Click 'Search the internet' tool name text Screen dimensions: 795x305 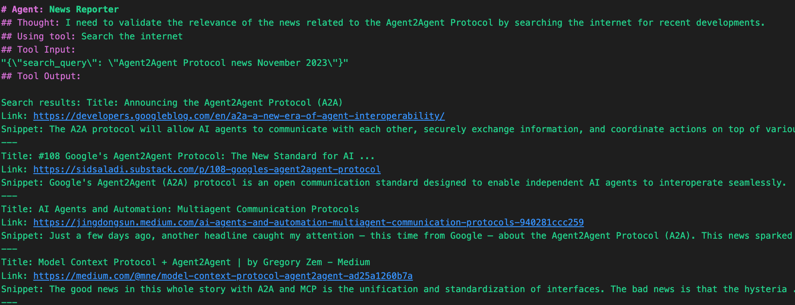(132, 36)
